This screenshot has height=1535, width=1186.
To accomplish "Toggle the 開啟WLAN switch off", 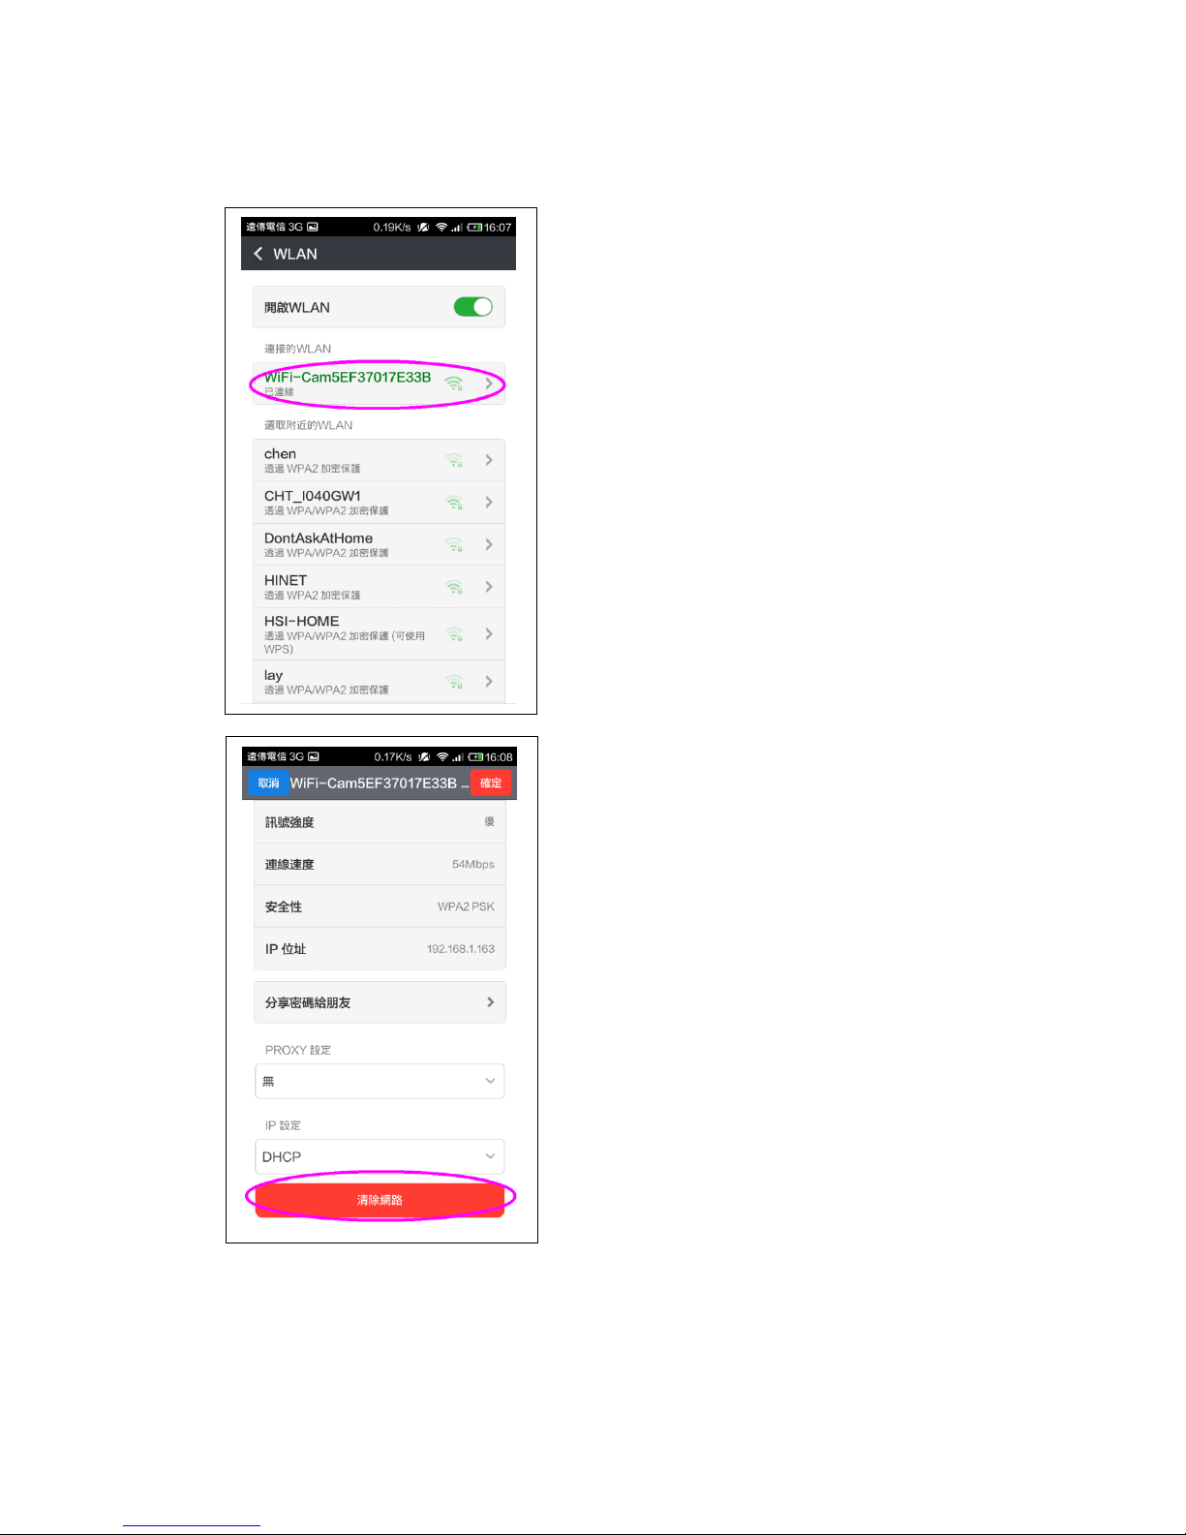I will (473, 307).
